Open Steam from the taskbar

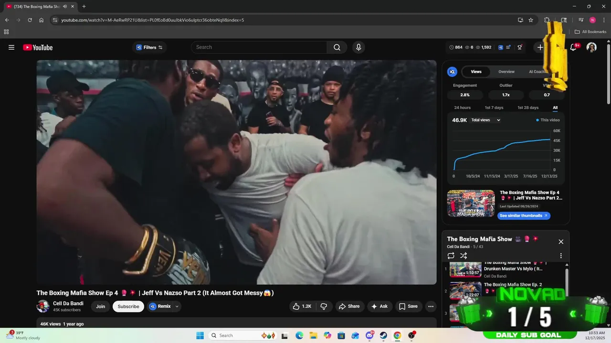[x=383, y=335]
